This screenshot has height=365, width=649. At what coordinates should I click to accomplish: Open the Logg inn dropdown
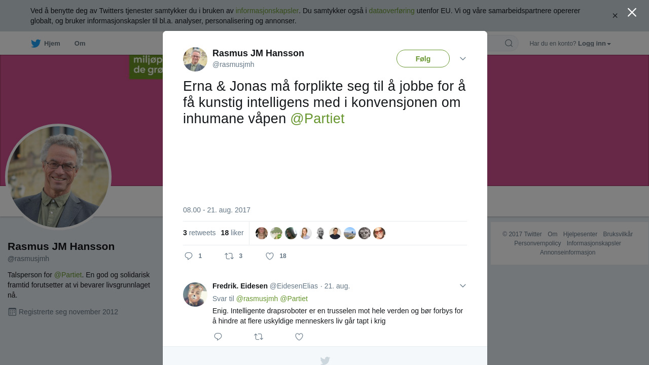click(594, 44)
